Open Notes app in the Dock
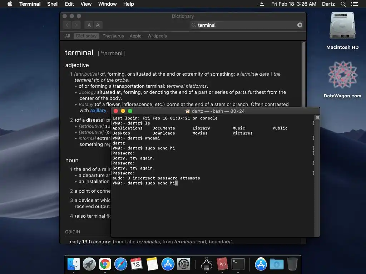This screenshot has width=366, height=274. click(x=152, y=264)
